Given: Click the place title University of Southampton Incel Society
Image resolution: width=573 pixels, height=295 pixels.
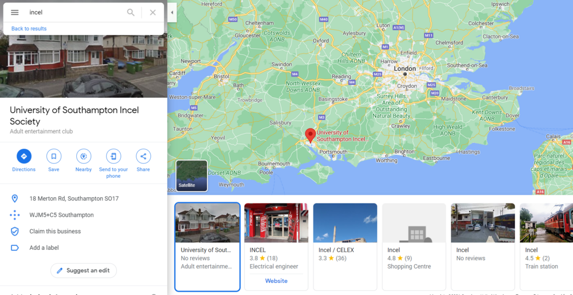Looking at the screenshot, I should click(x=74, y=115).
